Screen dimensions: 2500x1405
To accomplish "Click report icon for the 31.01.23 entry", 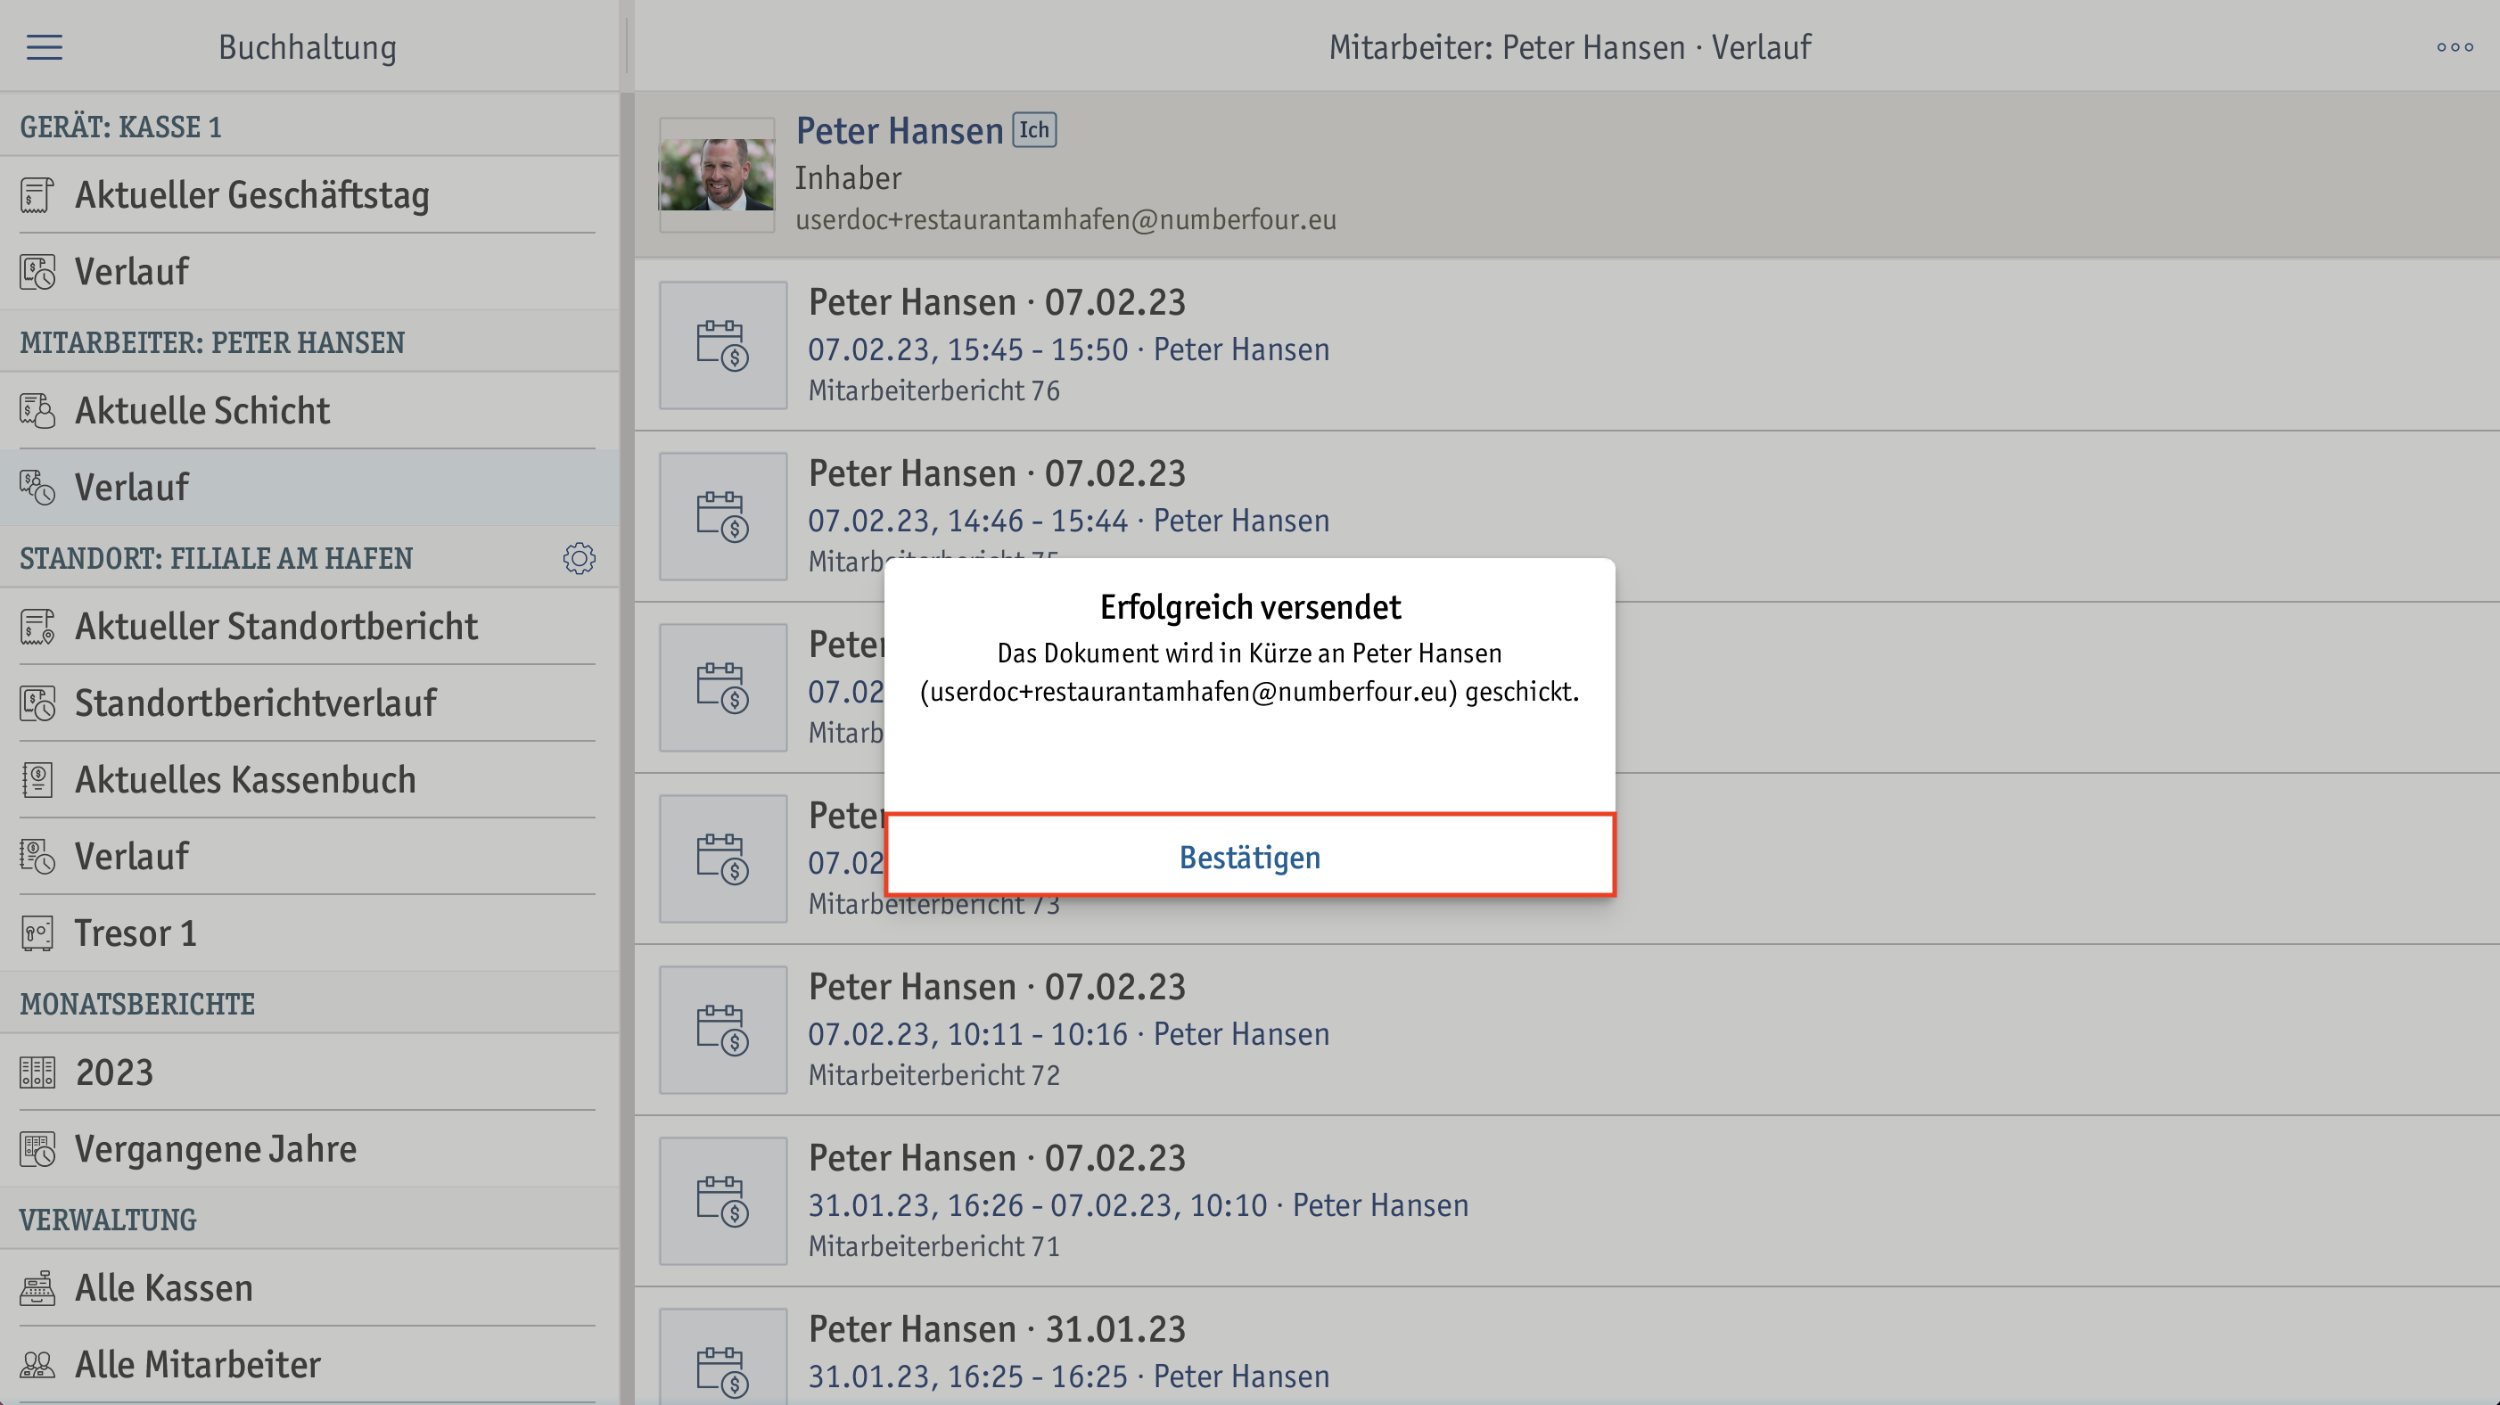I will coord(723,1359).
